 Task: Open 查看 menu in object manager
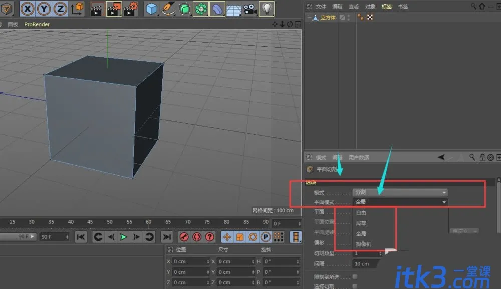pos(354,6)
